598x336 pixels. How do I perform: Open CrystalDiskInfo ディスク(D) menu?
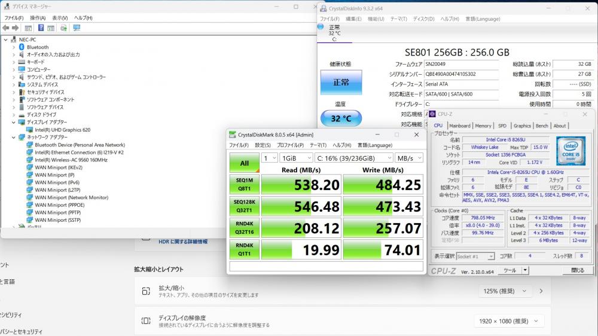pos(424,19)
